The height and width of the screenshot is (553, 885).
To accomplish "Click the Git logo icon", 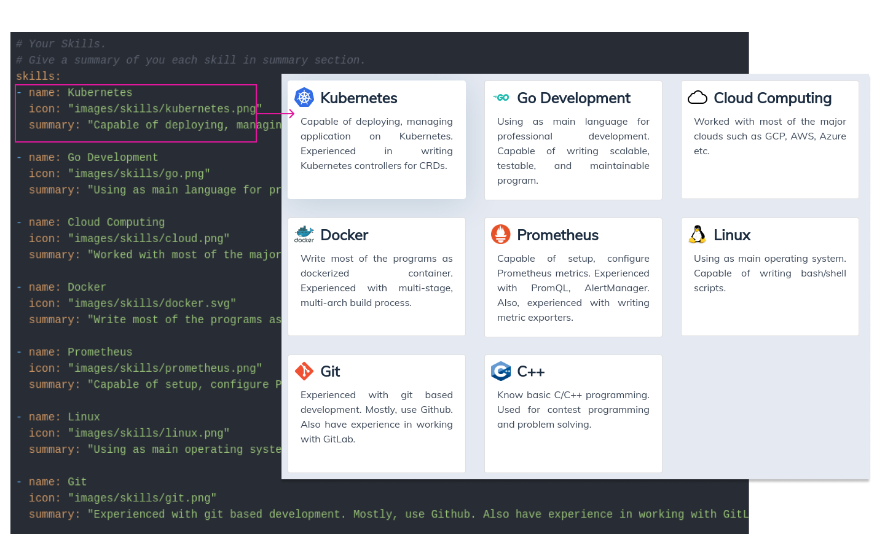I will tap(304, 371).
